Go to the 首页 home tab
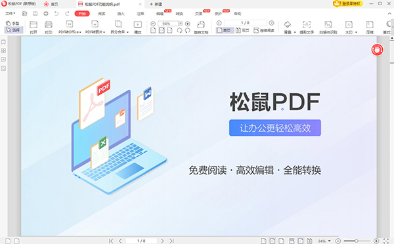 pos(51,4)
